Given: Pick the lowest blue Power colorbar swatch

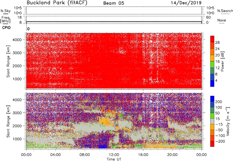Looking at the screenshot, I should [x=212, y=84].
